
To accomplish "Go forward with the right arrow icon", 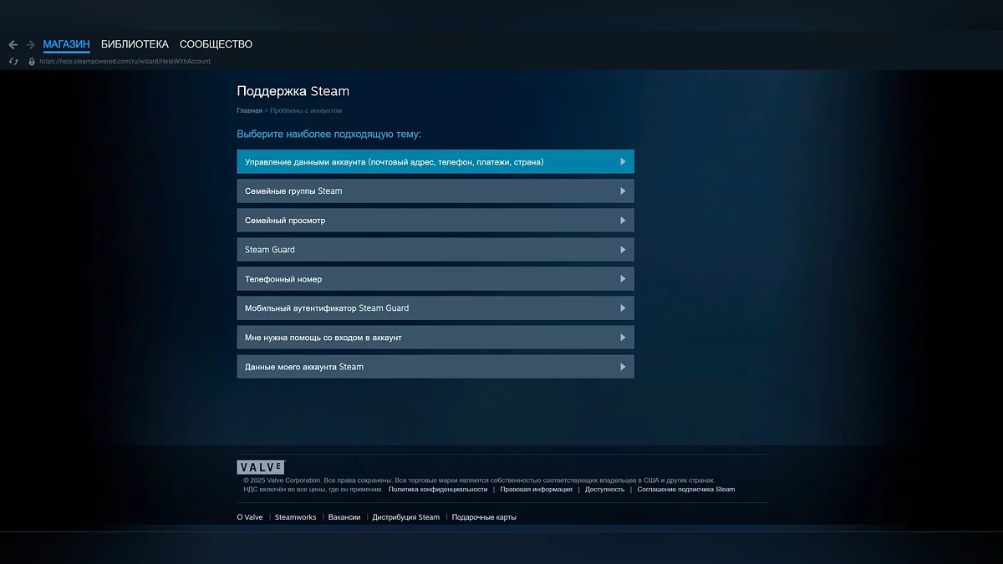I will (31, 44).
